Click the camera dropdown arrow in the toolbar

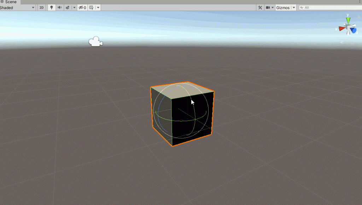(273, 7)
